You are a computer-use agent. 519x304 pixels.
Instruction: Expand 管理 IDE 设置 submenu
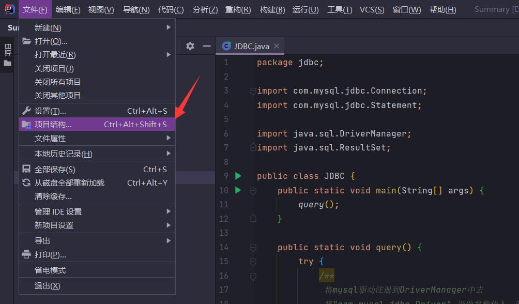click(x=97, y=211)
